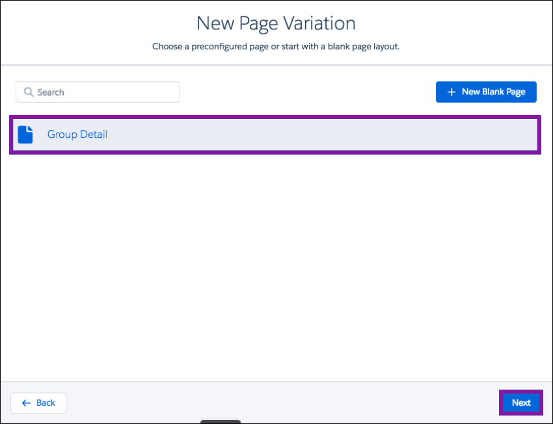Click the Group Detail page file icon
This screenshot has width=553, height=424.
point(25,135)
